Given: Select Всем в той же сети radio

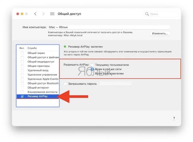Looking at the screenshot, I should [92, 69].
